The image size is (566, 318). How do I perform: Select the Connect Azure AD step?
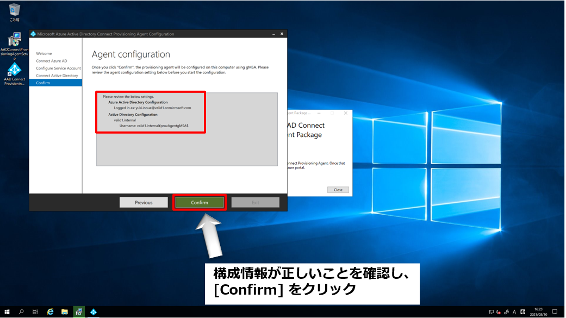pyautogui.click(x=52, y=61)
